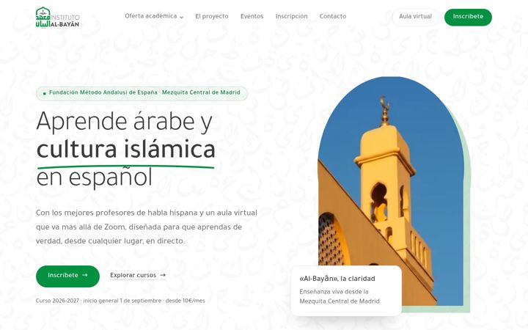Screen dimensions: 528x330
Task: Click the "Curso 2026-2027" info line
Action: (x=120, y=301)
